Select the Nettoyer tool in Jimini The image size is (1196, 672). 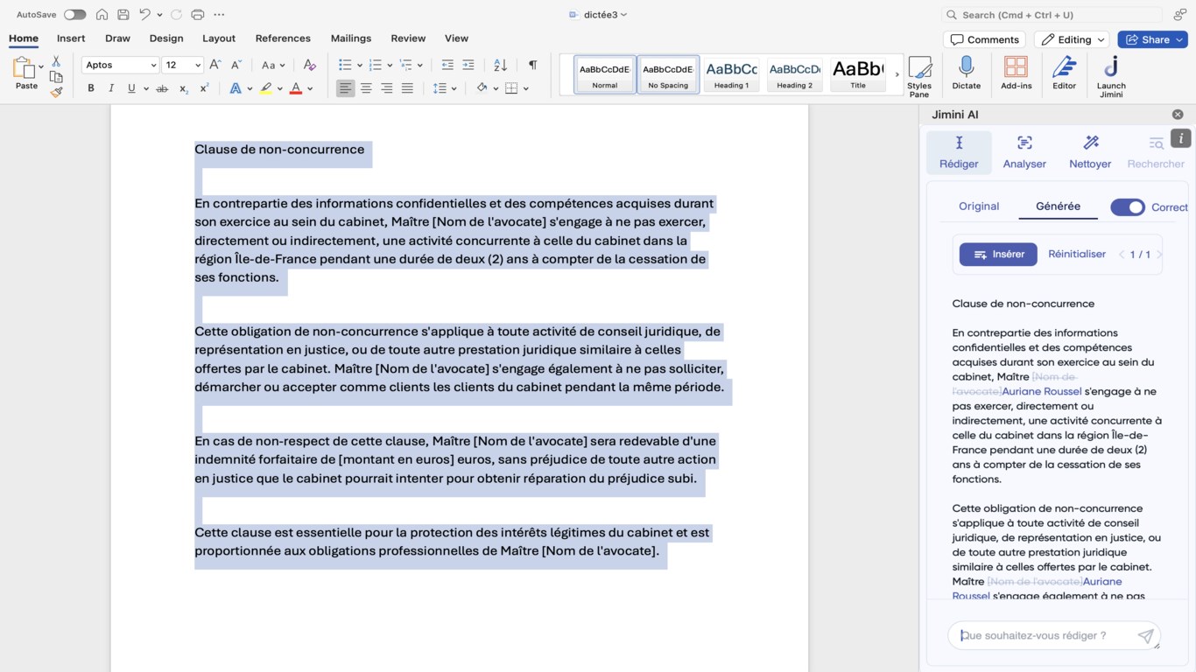(x=1090, y=152)
